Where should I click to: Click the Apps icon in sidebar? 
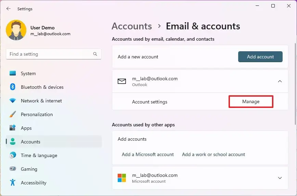tap(13, 128)
